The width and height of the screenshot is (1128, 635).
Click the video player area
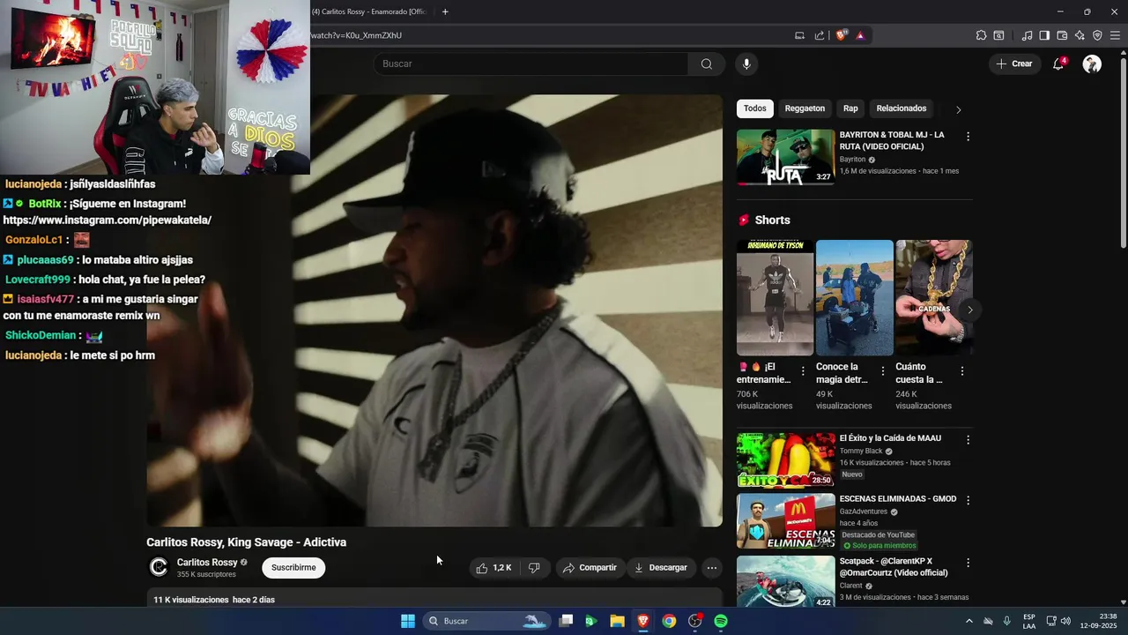(434, 310)
